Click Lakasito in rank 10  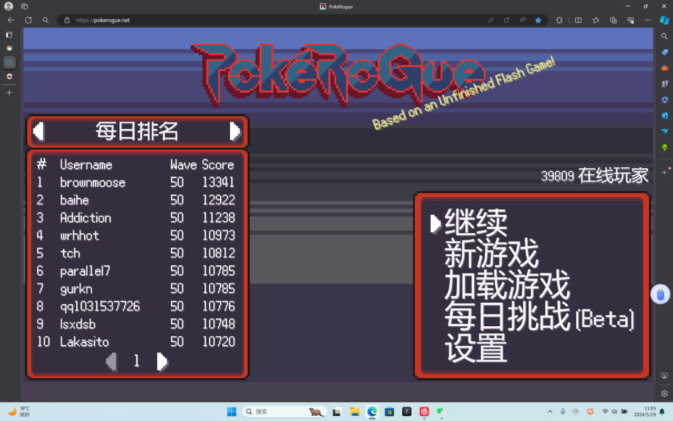[x=85, y=342]
